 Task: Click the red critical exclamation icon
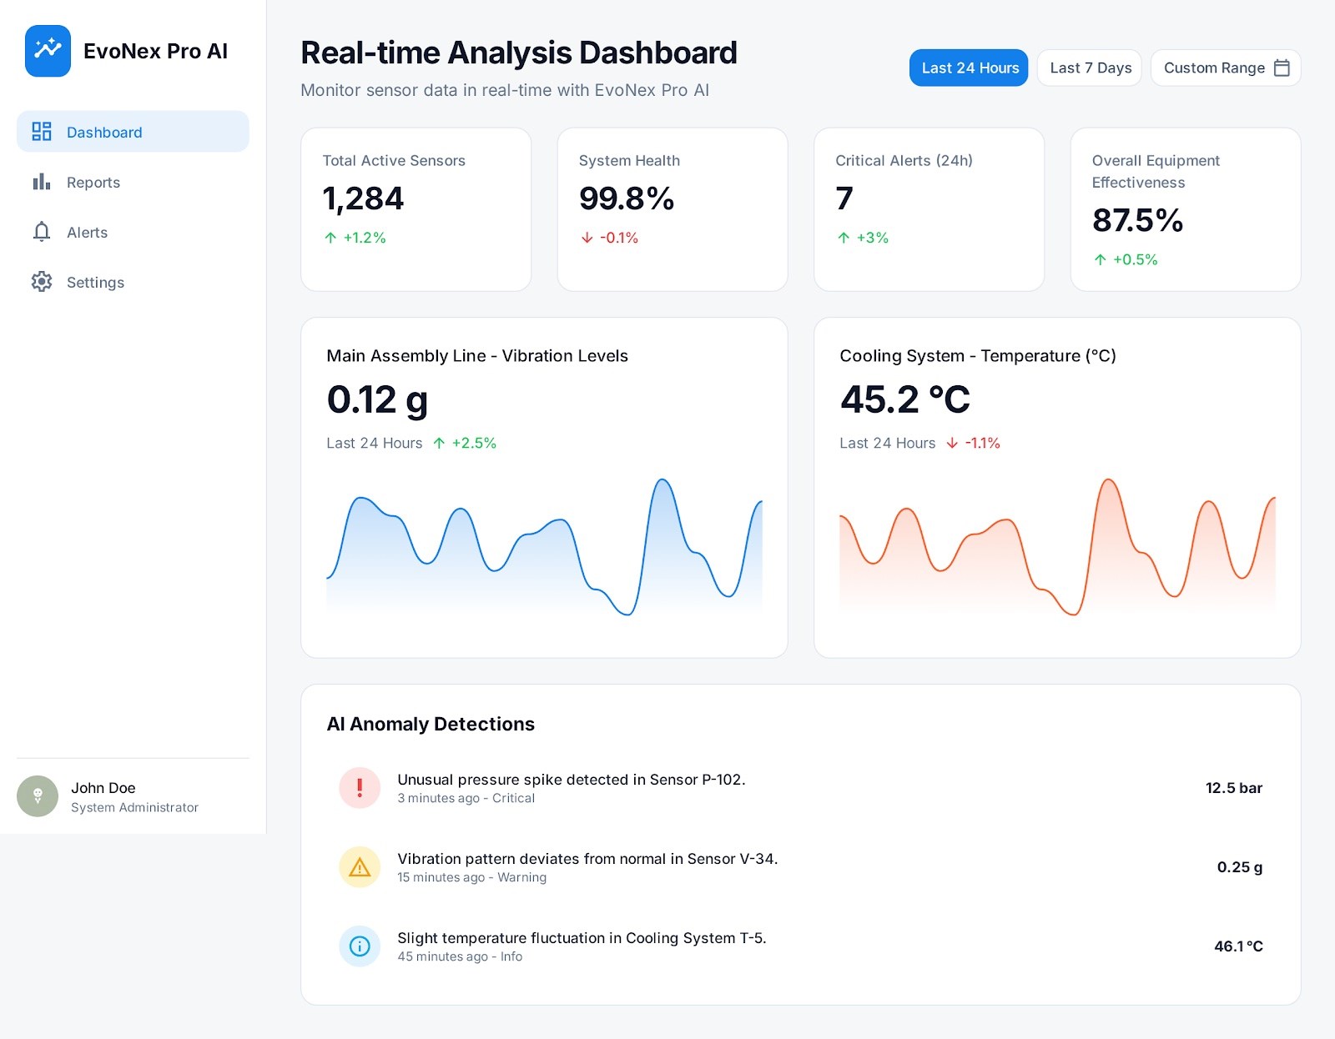[360, 788]
